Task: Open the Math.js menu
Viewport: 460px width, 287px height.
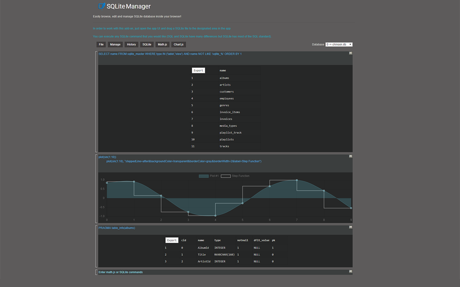Action: [162, 44]
